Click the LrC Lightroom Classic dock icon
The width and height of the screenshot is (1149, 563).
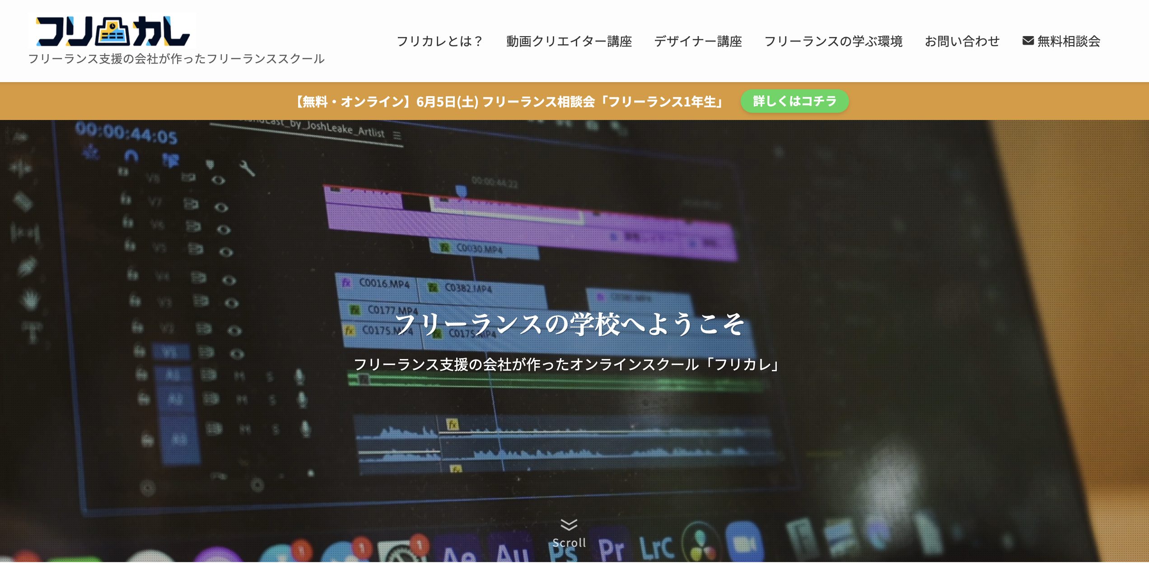tap(656, 548)
